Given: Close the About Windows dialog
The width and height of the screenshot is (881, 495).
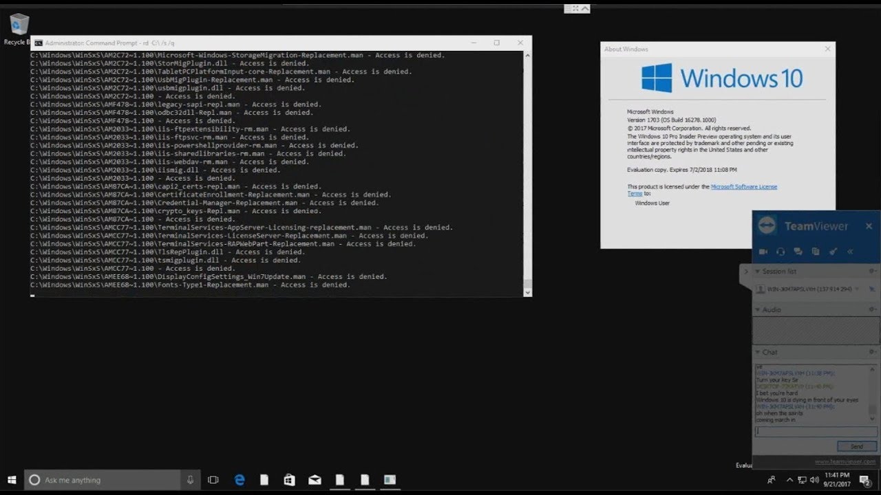Looking at the screenshot, I should coord(827,49).
